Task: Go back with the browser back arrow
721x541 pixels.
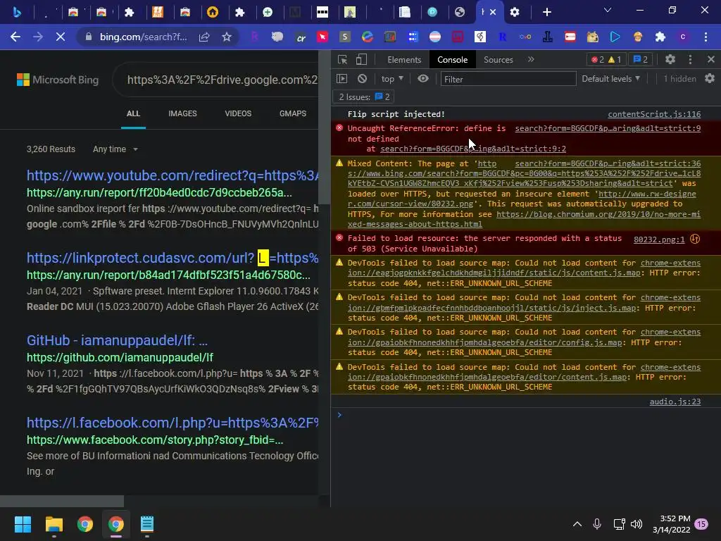Action: click(15, 37)
